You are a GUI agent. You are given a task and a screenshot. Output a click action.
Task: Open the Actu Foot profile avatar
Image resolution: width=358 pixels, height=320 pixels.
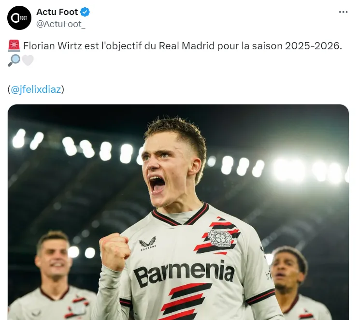coord(19,18)
